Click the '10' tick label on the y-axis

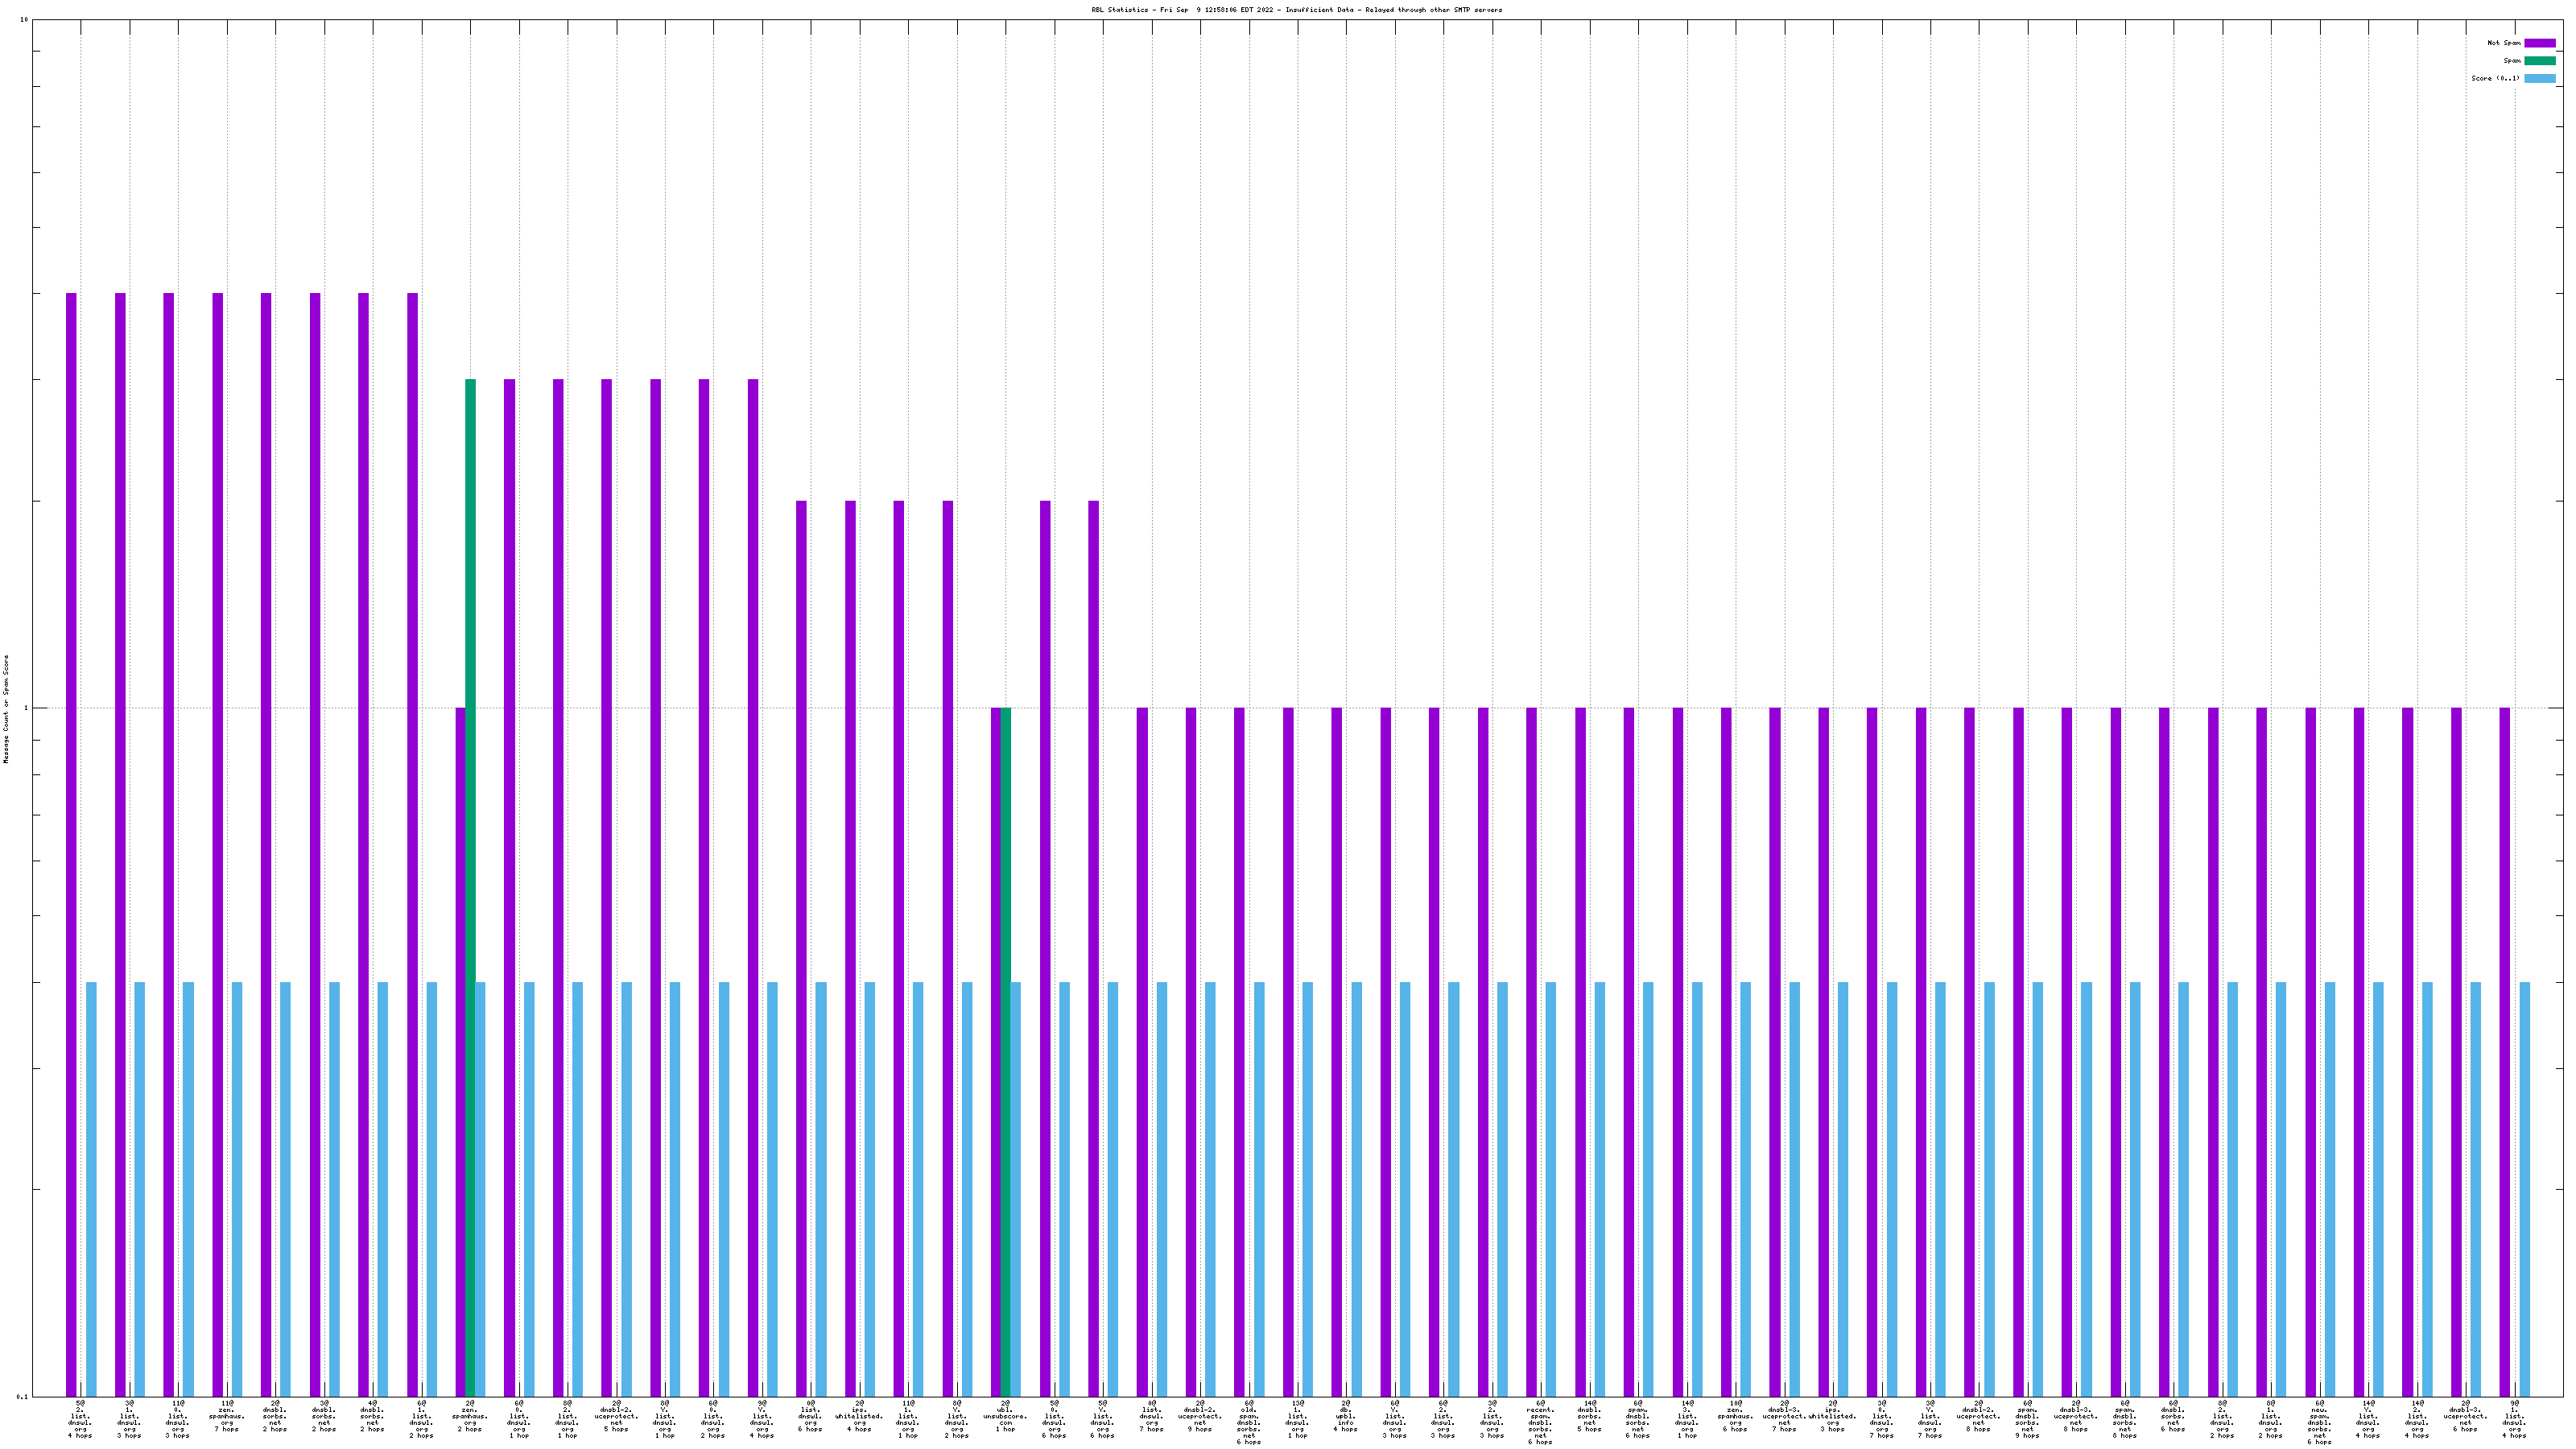[x=24, y=20]
